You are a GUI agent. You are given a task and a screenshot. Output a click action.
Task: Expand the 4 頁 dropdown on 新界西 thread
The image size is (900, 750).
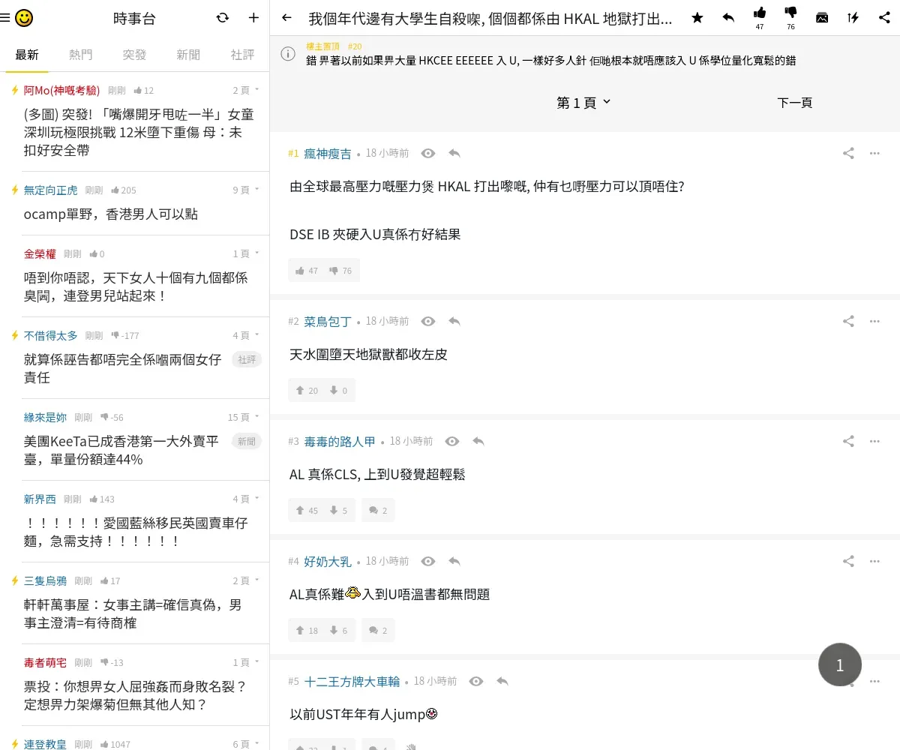tap(246, 499)
